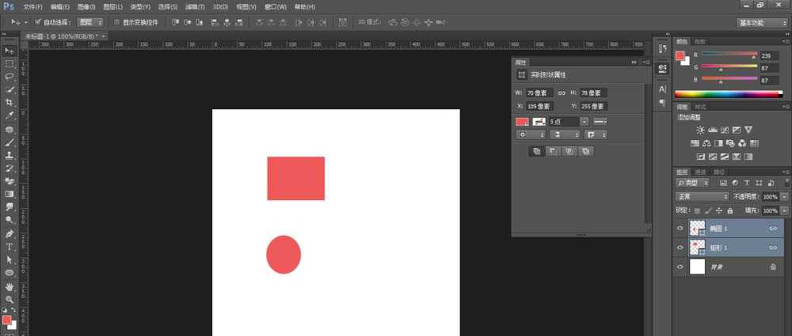This screenshot has height=336, width=792.
Task: Click the link width and height icon
Action: (562, 93)
